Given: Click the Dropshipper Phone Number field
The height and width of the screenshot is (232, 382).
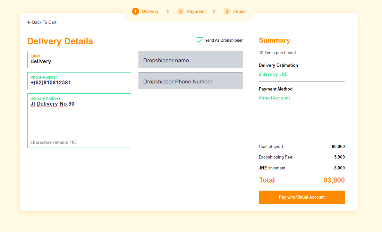Looking at the screenshot, I should [190, 81].
